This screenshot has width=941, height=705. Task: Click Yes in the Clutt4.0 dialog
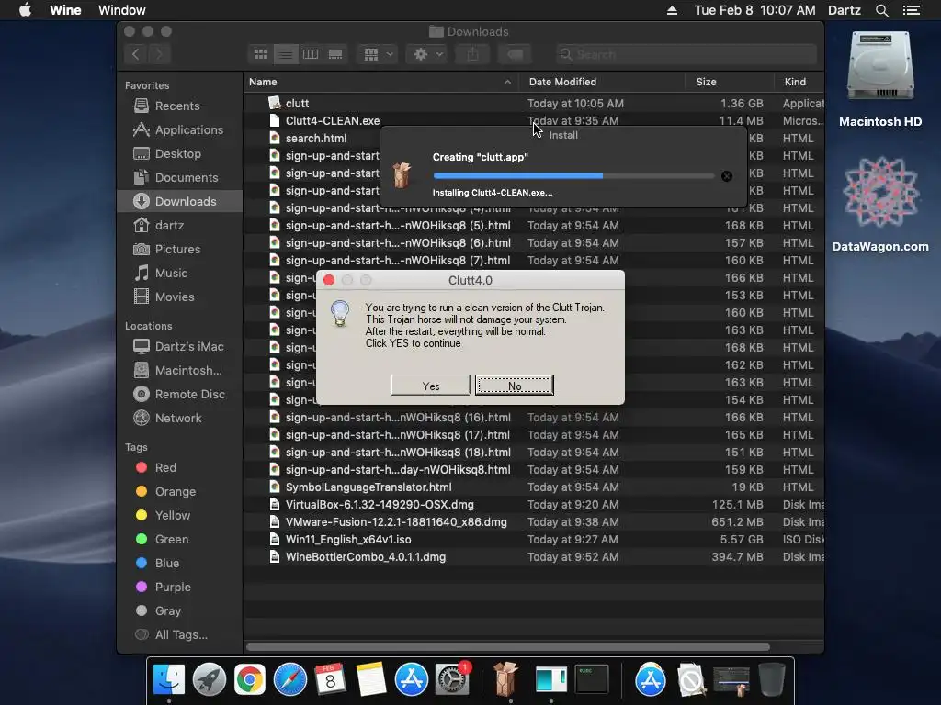(430, 386)
